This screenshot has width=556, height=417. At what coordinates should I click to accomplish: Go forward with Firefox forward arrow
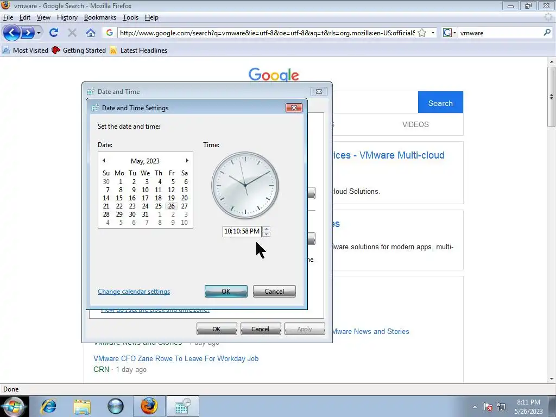[x=28, y=33]
